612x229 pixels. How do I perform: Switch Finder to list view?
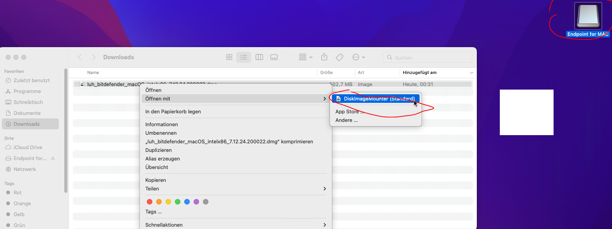243,57
